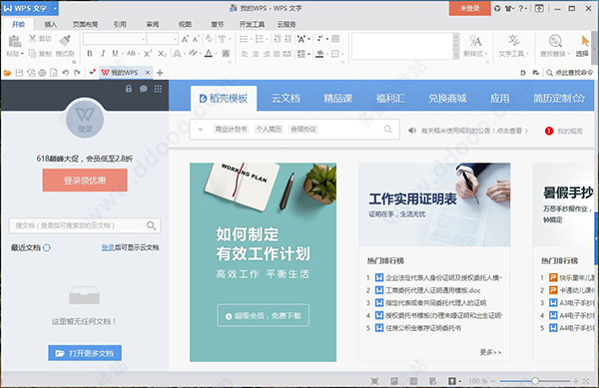Switch to the 页面布局 ribbon tab
Screen dimensions: 599x388
pos(85,24)
